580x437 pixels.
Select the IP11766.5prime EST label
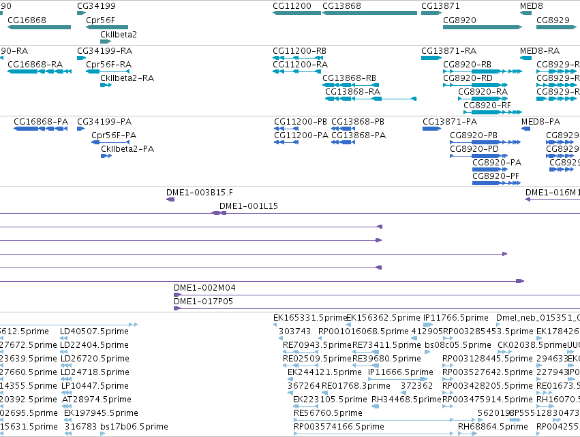coord(456,318)
